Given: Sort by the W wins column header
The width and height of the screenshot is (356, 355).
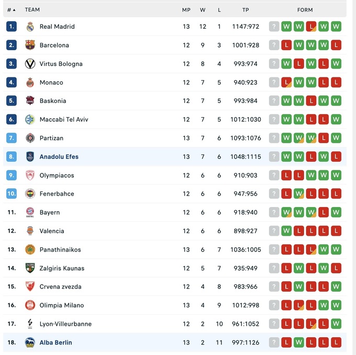Looking at the screenshot, I should point(203,10).
